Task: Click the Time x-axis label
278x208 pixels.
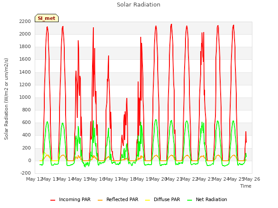Action: pos(246,186)
